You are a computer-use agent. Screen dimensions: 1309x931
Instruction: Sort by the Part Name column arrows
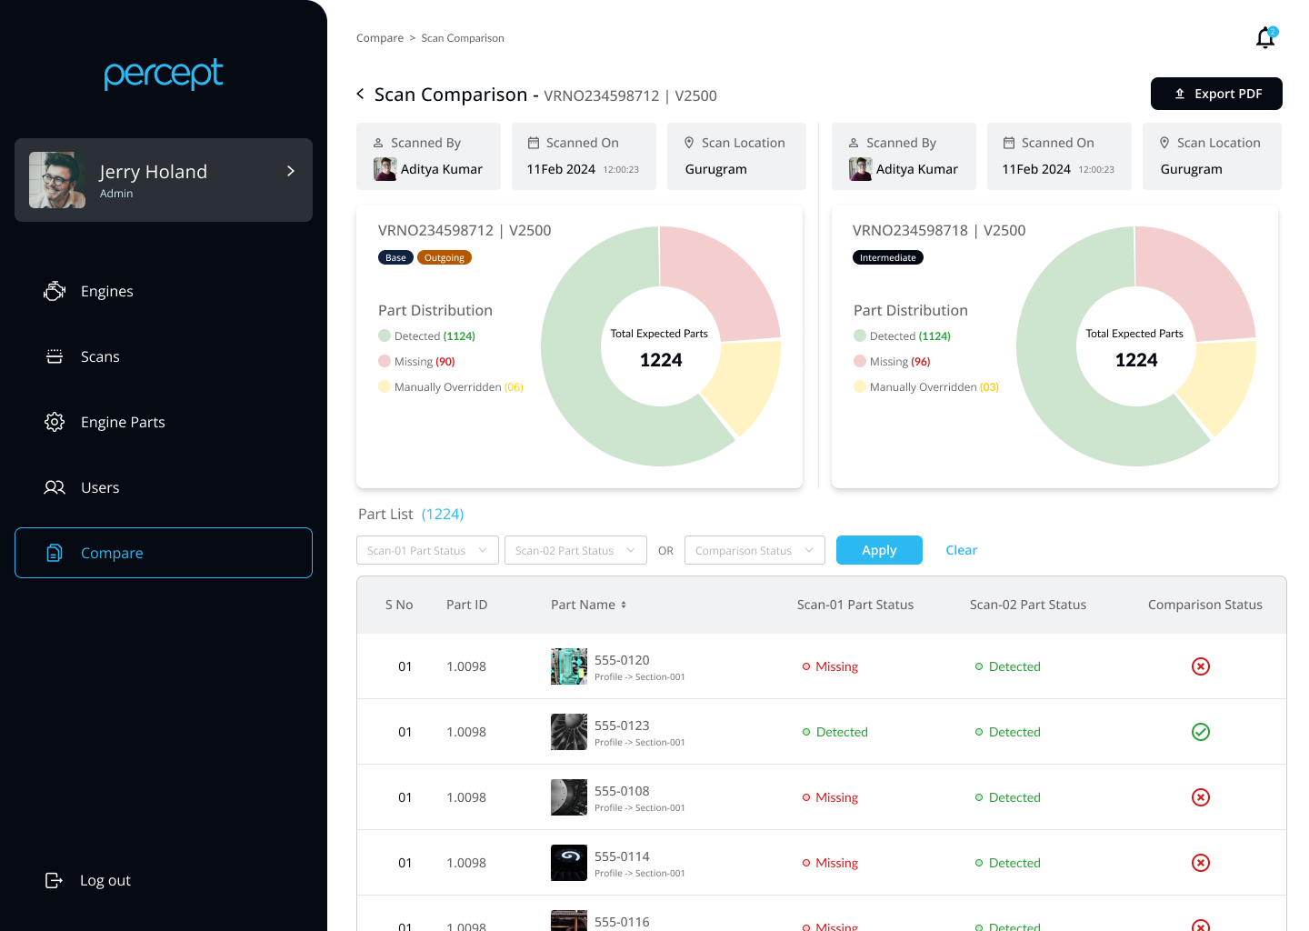coord(624,605)
